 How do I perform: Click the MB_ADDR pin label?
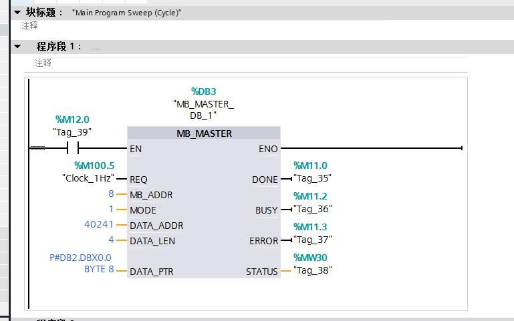[x=151, y=195]
